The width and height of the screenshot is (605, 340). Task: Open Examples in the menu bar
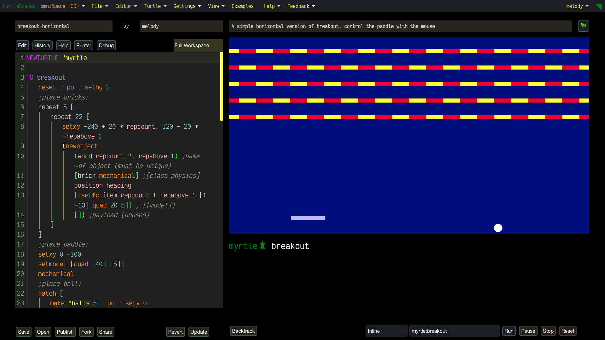pos(242,6)
